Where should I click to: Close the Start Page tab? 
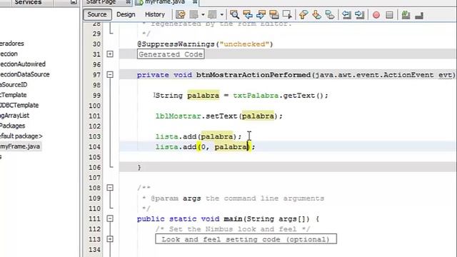pos(128,2)
